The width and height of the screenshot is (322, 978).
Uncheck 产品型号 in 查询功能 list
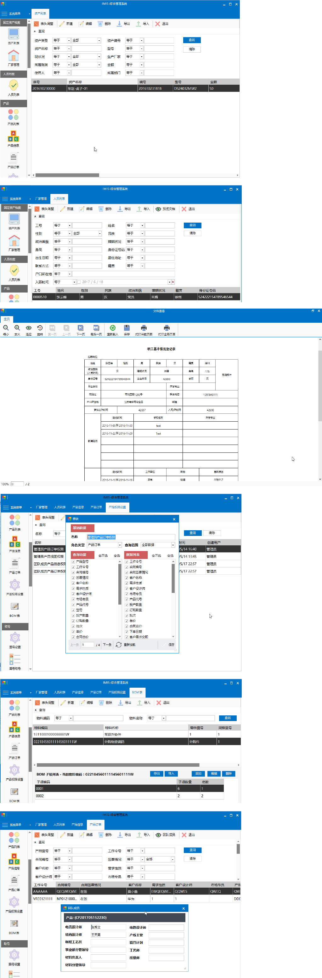tap(73, 561)
